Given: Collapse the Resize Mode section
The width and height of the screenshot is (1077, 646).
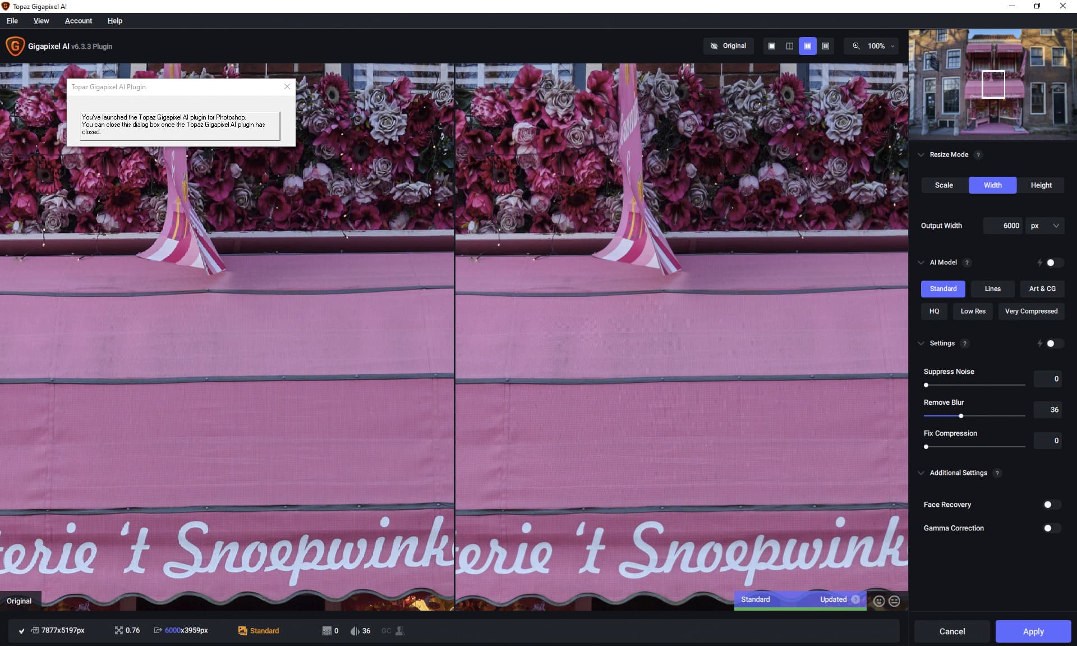Looking at the screenshot, I should [920, 154].
